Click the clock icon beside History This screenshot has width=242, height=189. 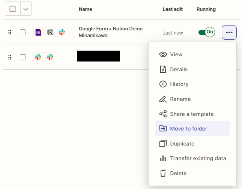[x=163, y=84]
